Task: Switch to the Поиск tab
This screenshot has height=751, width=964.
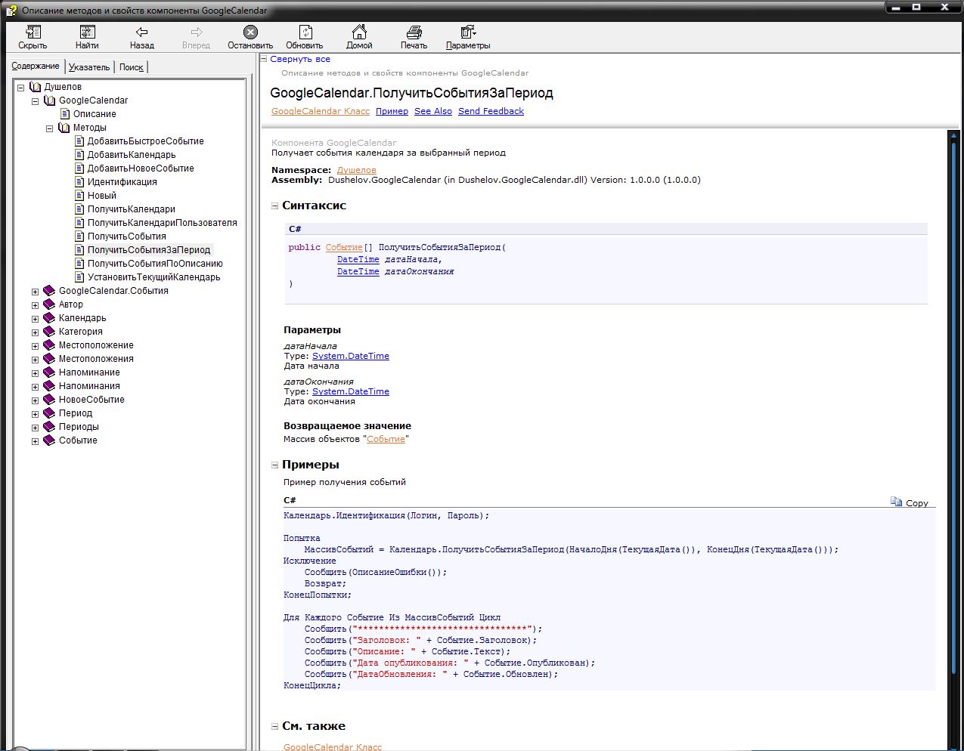Action: (x=131, y=67)
